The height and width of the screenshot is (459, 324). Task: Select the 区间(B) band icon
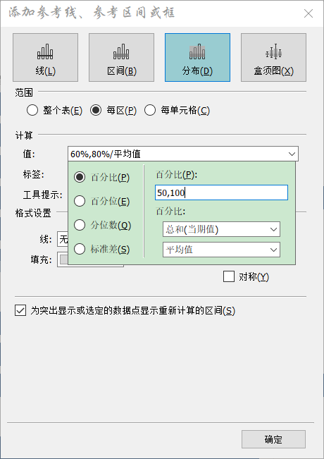pos(121,57)
